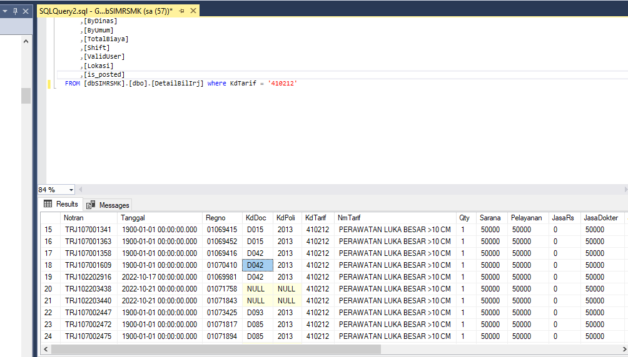Select the highlighted D042 cell in row 18
The image size is (628, 357).
tap(256, 265)
